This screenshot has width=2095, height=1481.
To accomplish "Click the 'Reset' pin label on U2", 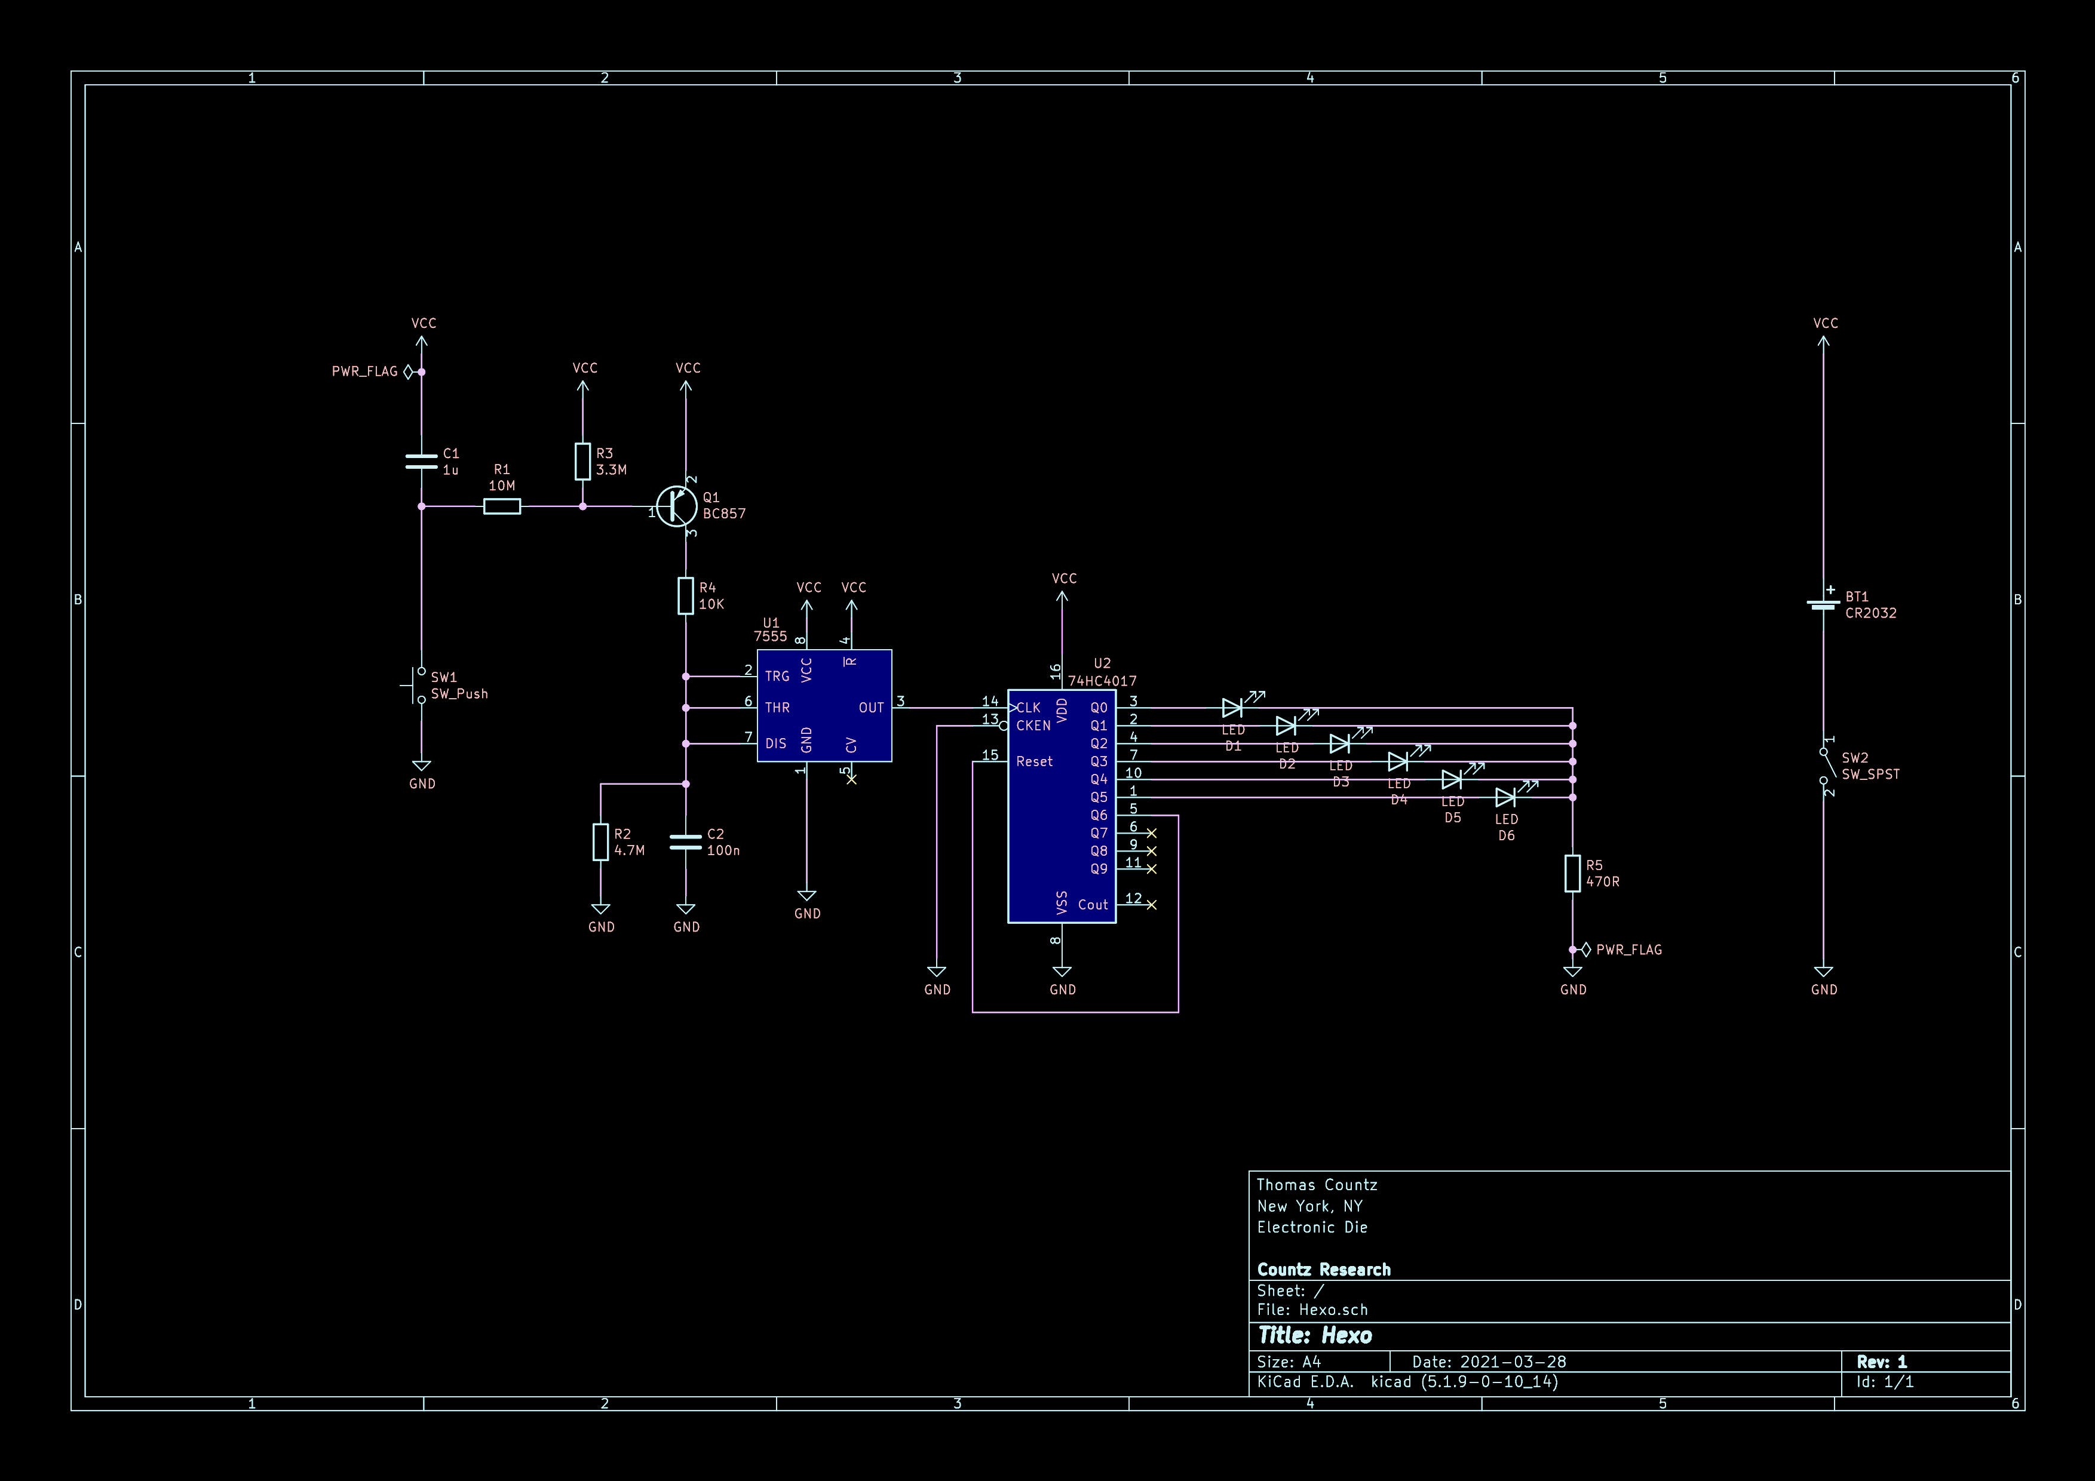I will [1035, 763].
